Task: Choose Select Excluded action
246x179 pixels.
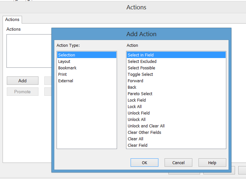Action: (142, 62)
